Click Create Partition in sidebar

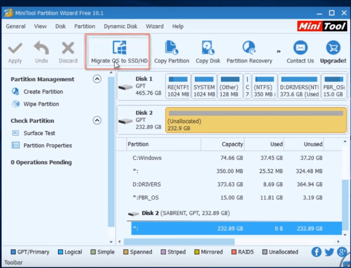tap(43, 91)
